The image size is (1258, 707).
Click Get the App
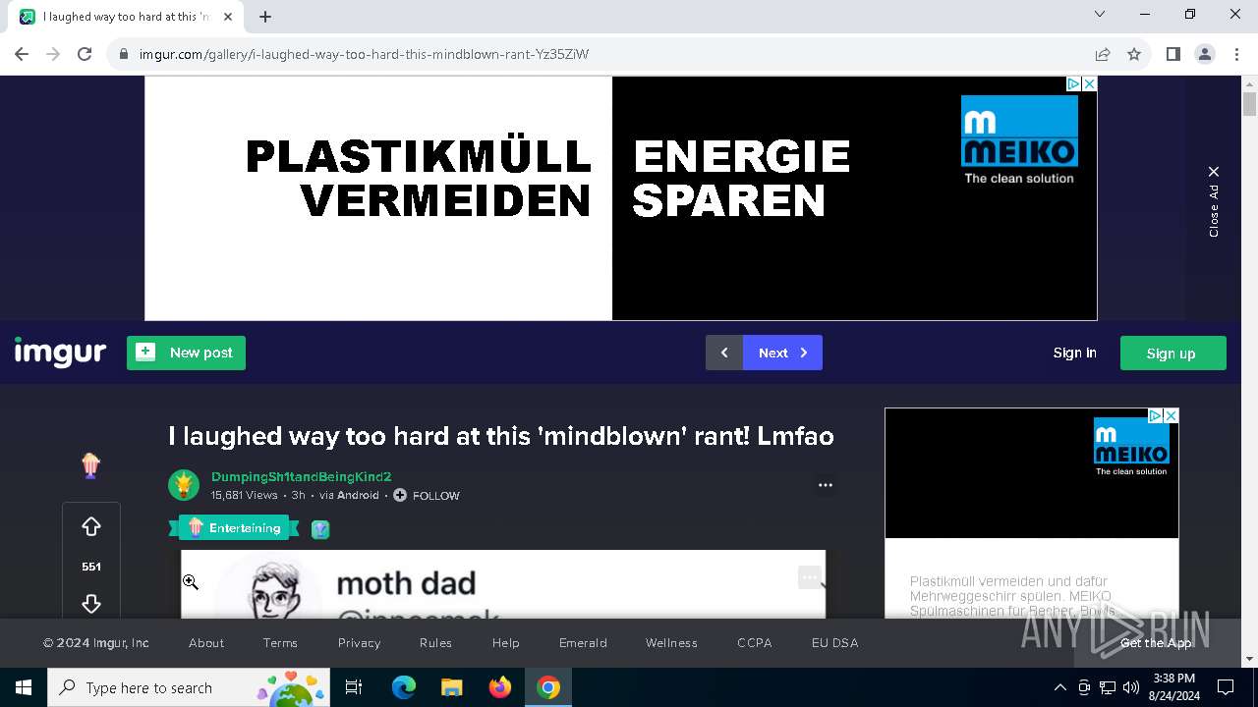tap(1156, 642)
